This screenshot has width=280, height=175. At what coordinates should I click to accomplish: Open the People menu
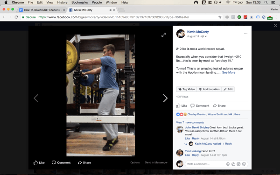click(97, 2)
